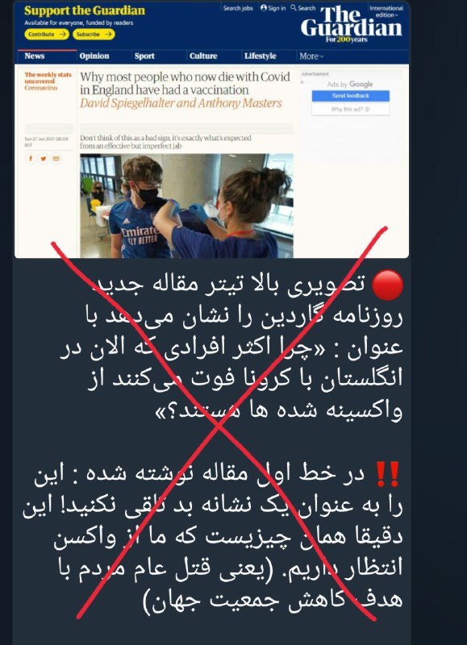Go to the Sport section
Image resolution: width=467 pixels, height=645 pixels.
(144, 56)
